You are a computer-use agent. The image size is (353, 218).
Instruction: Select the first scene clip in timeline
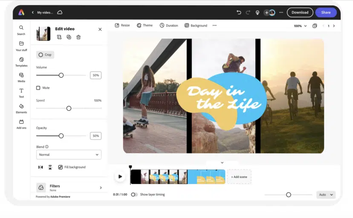click(x=159, y=177)
